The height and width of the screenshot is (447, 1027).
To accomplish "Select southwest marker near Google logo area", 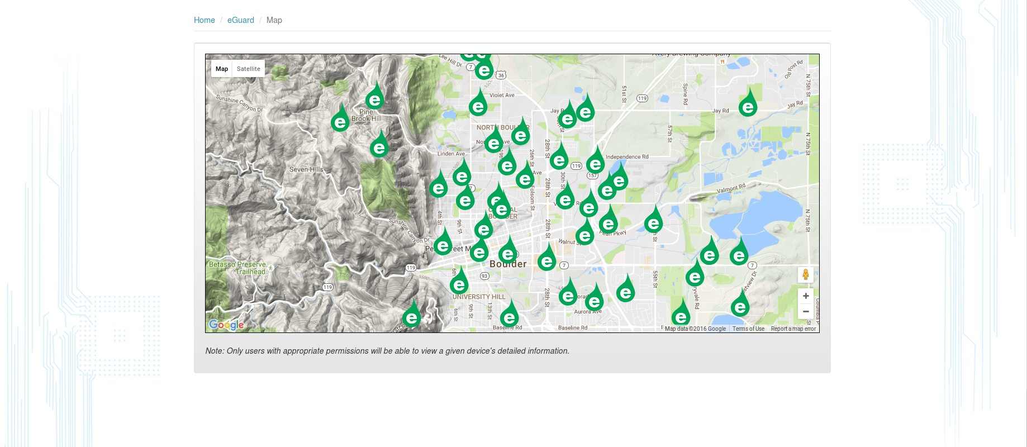I will point(412,314).
